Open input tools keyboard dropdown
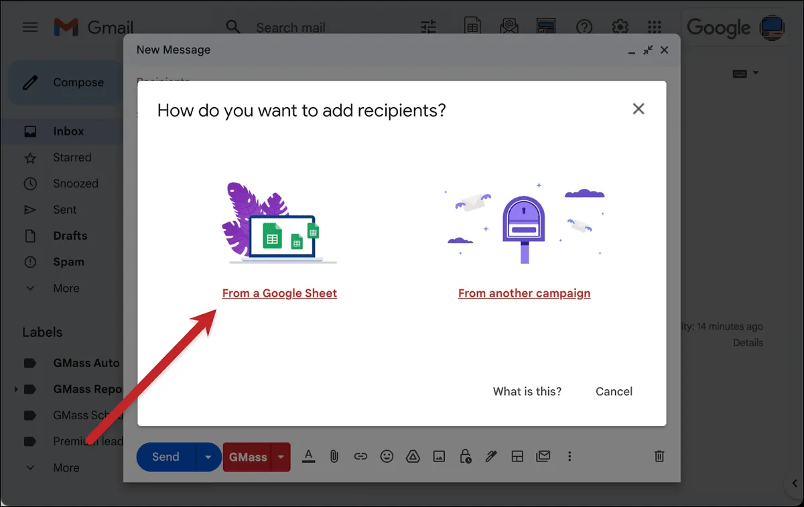The image size is (804, 507). 746,73
